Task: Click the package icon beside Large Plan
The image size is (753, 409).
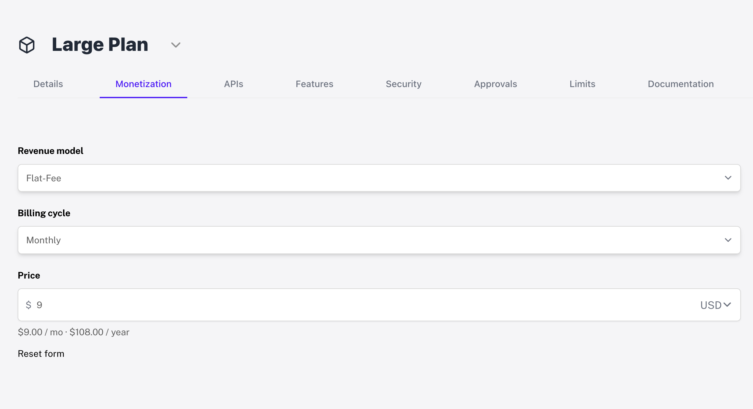Action: 26,45
